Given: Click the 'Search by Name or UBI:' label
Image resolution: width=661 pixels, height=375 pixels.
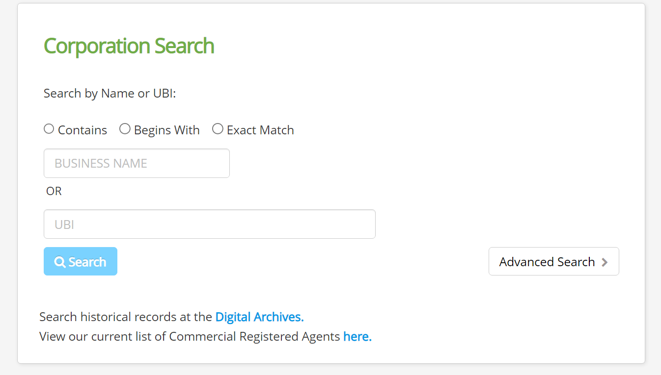Looking at the screenshot, I should [110, 94].
